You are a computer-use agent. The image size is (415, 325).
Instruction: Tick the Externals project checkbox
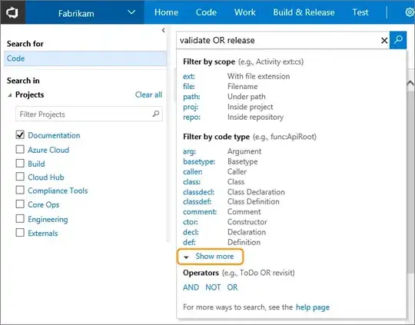20,233
